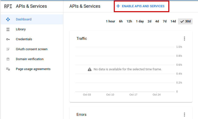Click the Dashboard diamond icon
Image resolution: width=198 pixels, height=119 pixels.
click(8, 19)
